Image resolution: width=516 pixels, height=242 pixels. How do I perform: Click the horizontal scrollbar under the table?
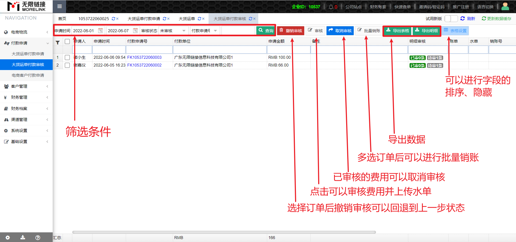click(224, 232)
